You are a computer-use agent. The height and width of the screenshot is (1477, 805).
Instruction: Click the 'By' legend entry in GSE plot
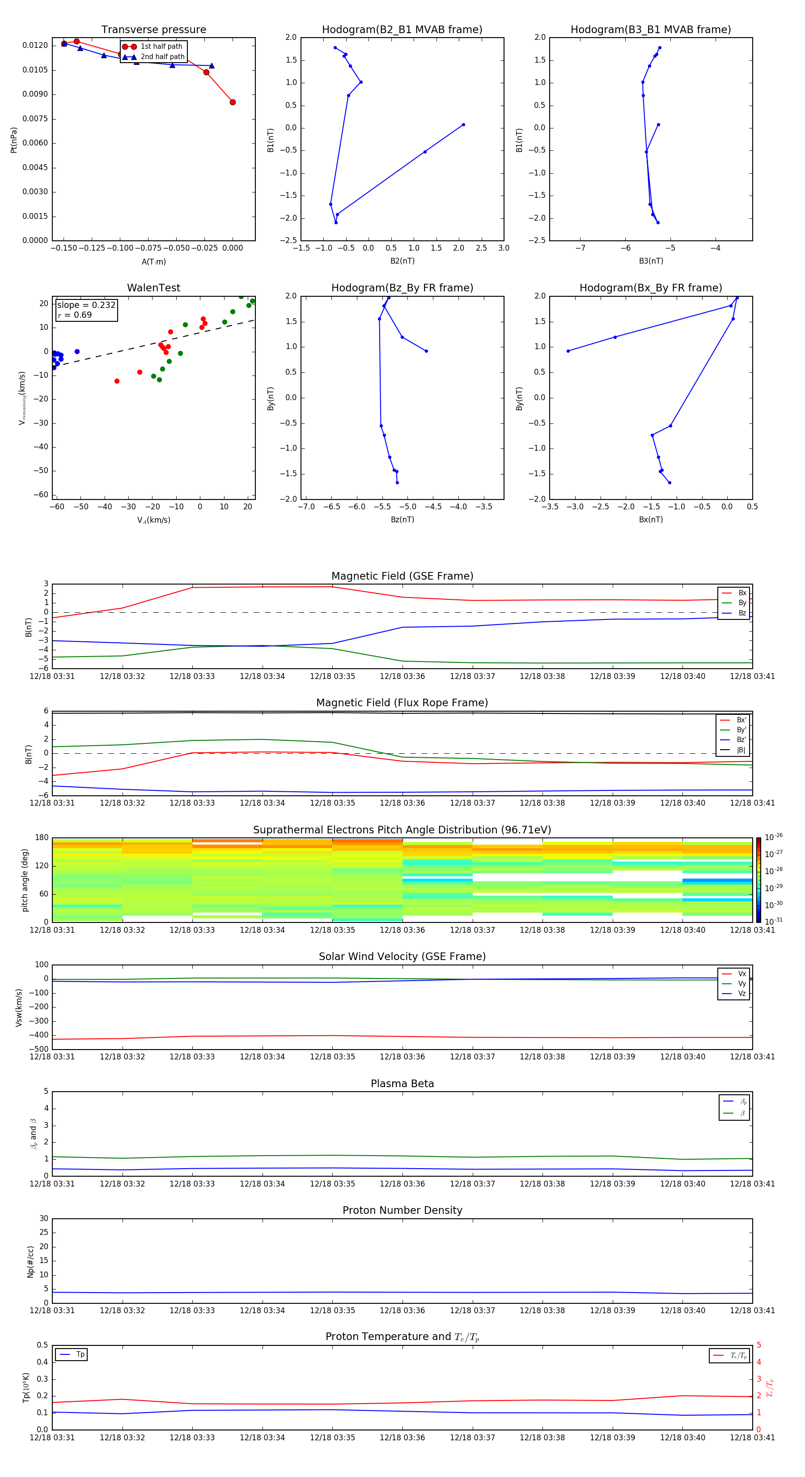click(x=734, y=602)
